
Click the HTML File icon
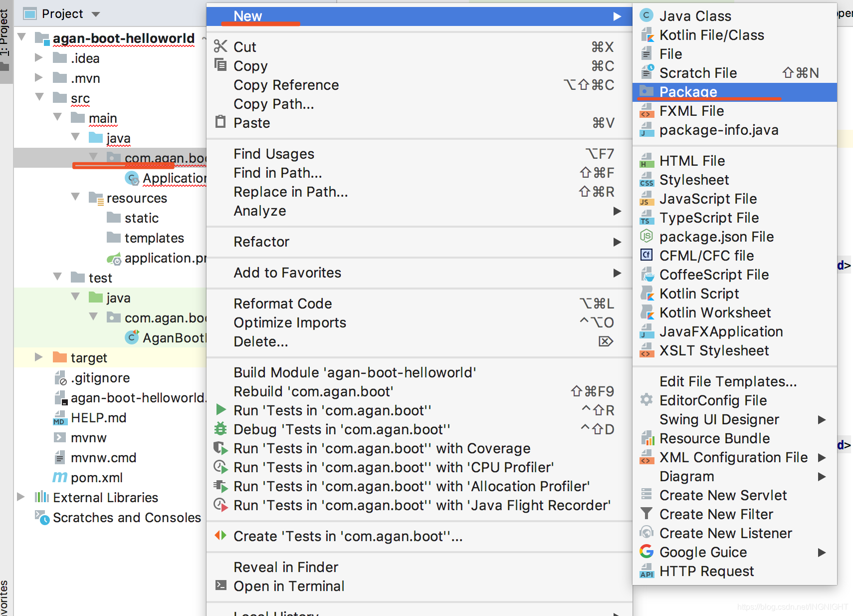[x=646, y=161]
